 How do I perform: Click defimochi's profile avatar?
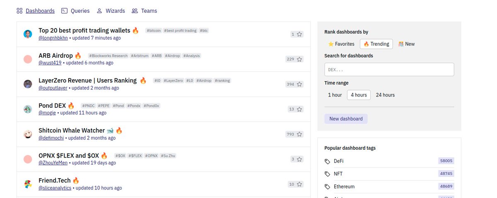click(x=28, y=134)
